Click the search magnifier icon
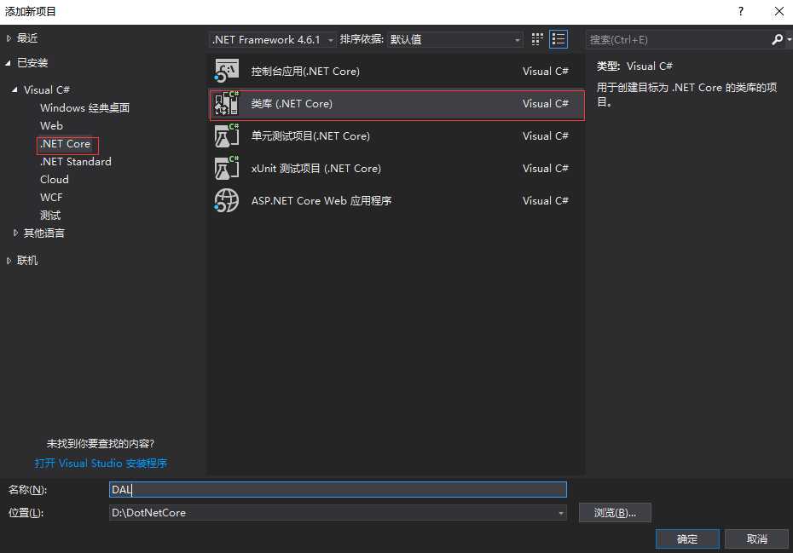Image resolution: width=793 pixels, height=553 pixels. pos(778,39)
